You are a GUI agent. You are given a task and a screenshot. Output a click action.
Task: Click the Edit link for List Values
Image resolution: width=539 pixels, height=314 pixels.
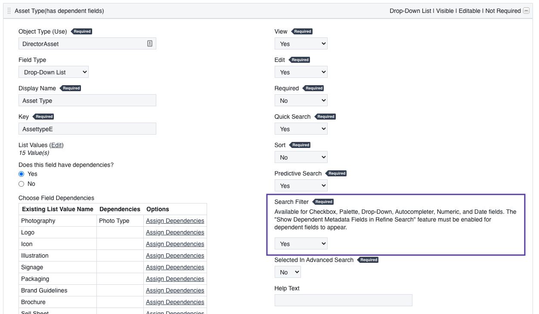[x=56, y=145]
